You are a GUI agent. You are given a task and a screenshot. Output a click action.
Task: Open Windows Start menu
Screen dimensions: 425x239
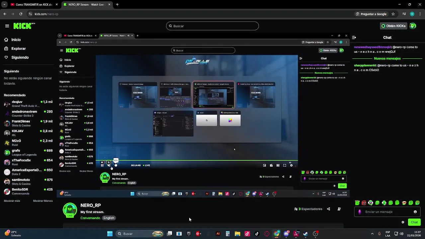(x=110, y=234)
